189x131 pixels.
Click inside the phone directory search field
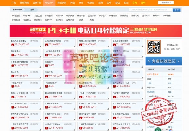(151, 10)
